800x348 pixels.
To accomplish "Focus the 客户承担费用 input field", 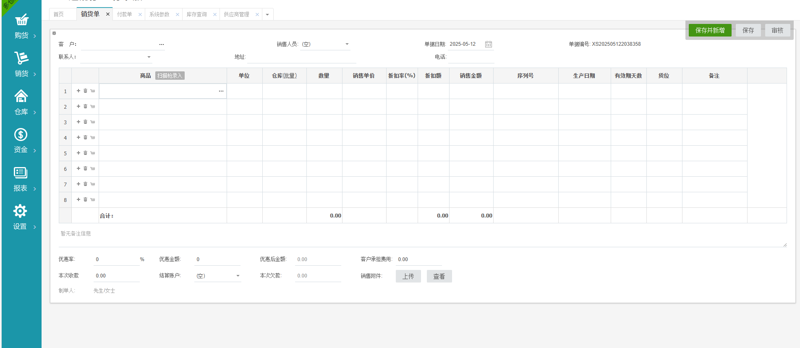I will pyautogui.click(x=419, y=259).
